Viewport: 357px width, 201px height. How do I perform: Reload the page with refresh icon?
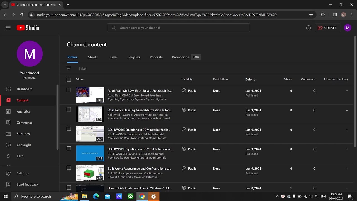coord(22,15)
